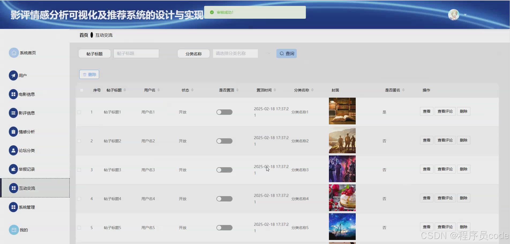
Task: Open 用户 menu item
Action: [x=23, y=76]
